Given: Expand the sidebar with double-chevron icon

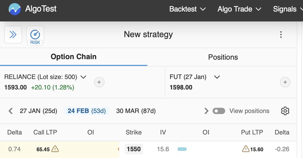Looking at the screenshot, I should point(13,35).
